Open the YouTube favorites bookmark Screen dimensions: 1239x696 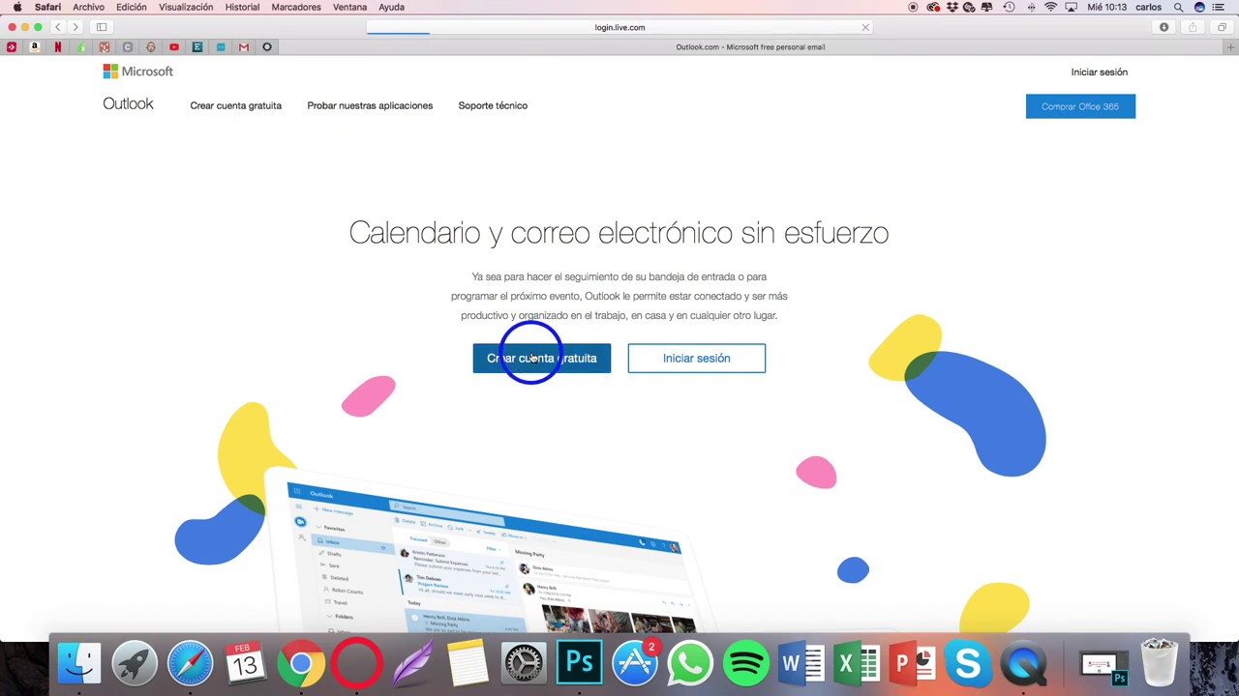pos(174,46)
